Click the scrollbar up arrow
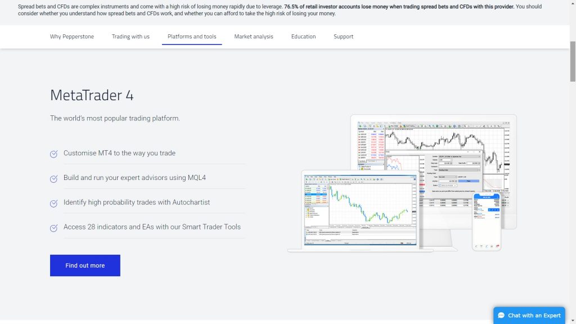The image size is (576, 324). [x=573, y=3]
